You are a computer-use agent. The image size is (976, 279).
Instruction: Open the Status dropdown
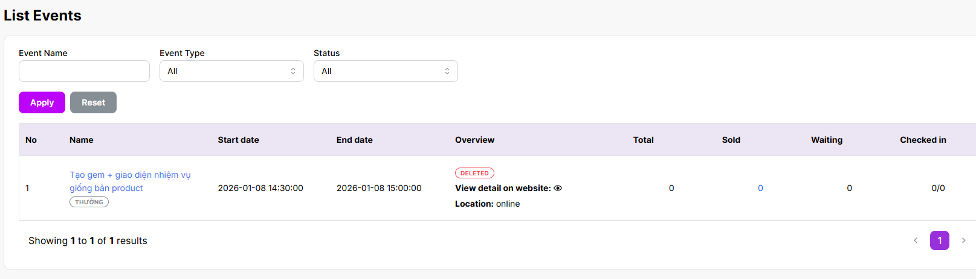tap(386, 71)
